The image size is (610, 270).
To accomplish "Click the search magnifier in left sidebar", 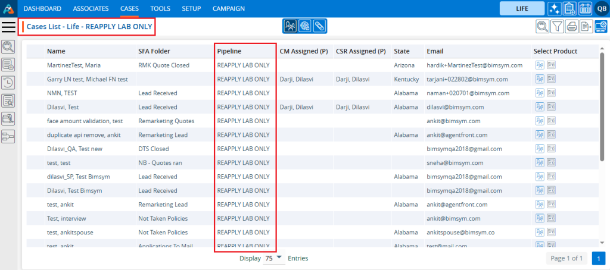I will click(8, 47).
